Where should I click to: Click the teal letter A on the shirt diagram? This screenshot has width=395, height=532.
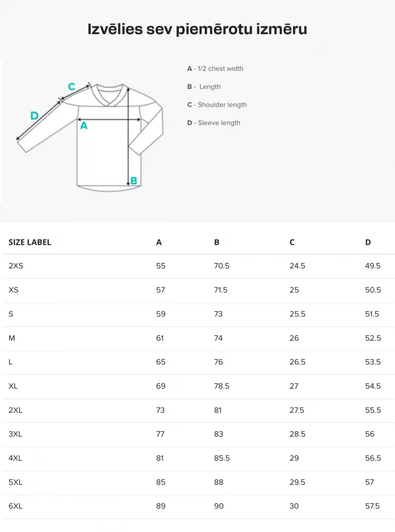click(x=84, y=126)
